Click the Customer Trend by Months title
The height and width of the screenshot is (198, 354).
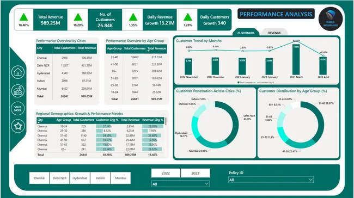point(199,41)
